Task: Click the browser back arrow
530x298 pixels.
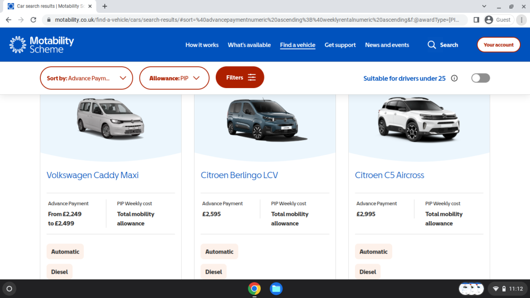Action: (x=8, y=20)
